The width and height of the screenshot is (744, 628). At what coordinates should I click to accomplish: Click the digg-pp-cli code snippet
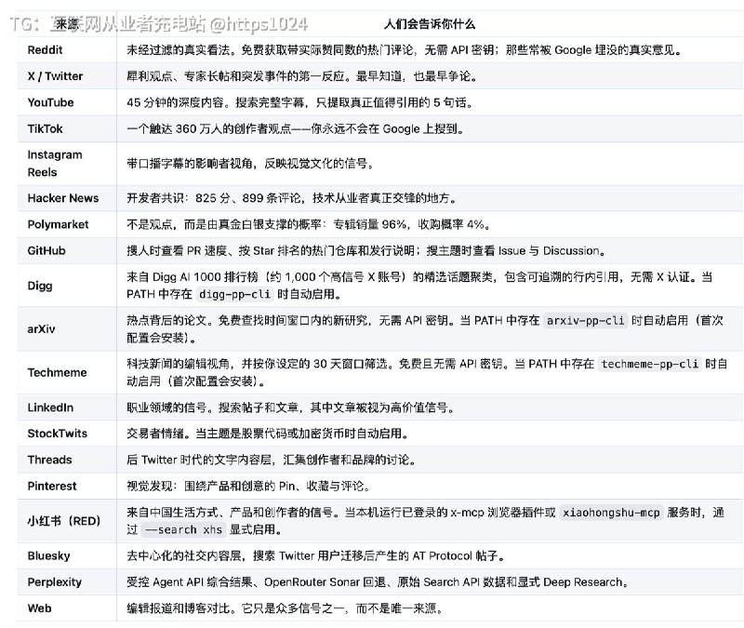coord(235,294)
